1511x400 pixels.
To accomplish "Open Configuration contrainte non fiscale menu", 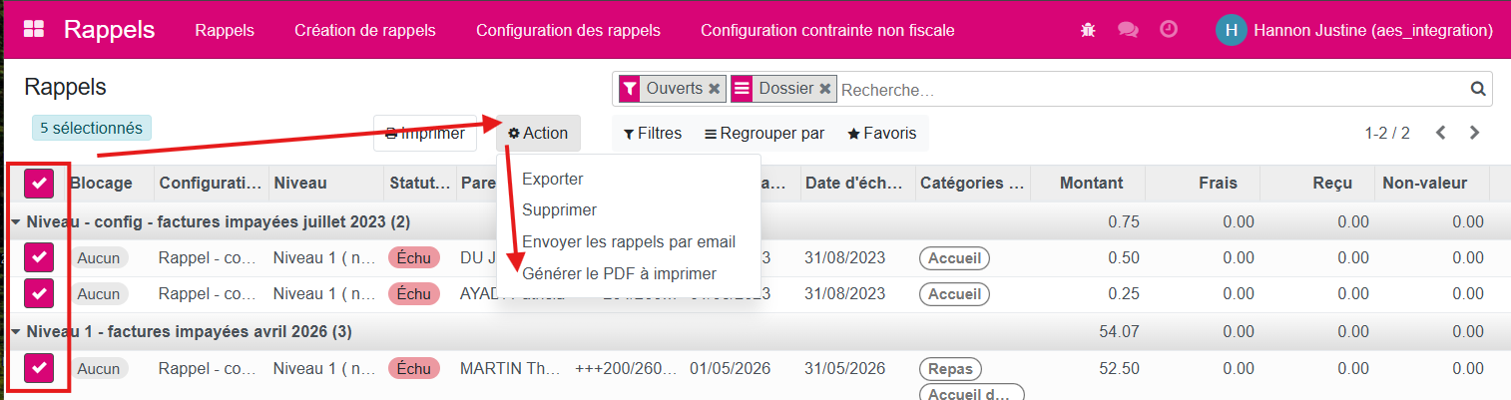I will tap(827, 30).
